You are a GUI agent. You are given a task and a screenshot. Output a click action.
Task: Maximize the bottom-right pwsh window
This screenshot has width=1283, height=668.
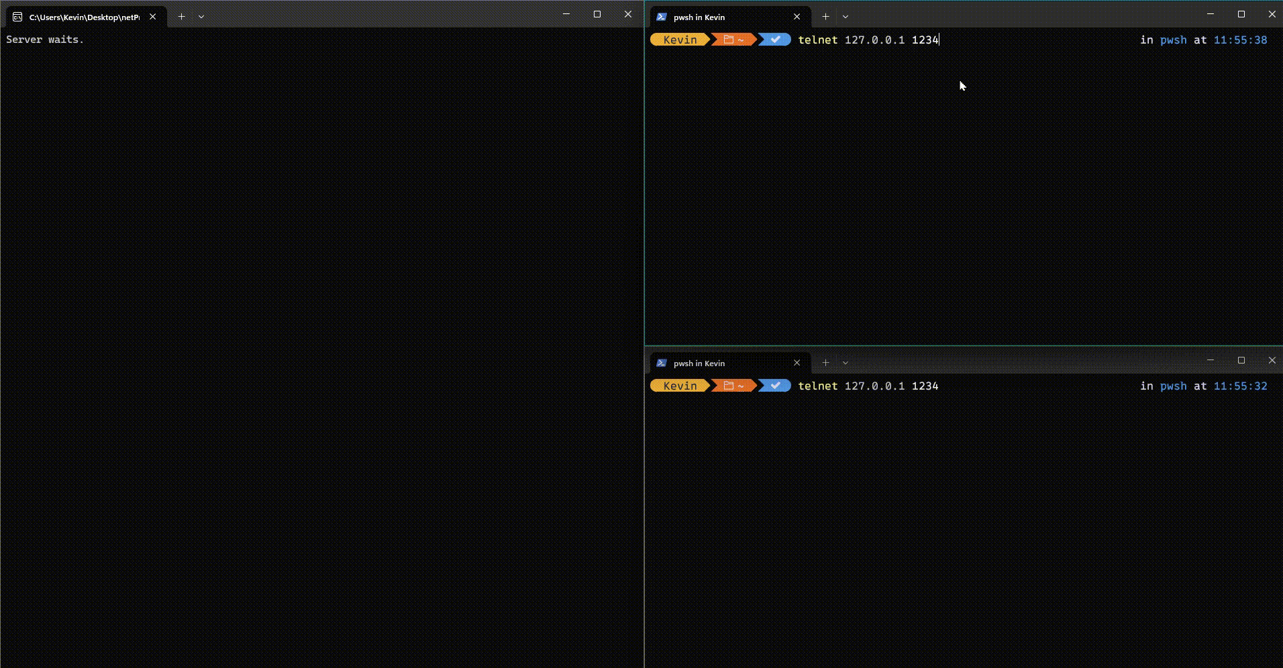click(1241, 360)
